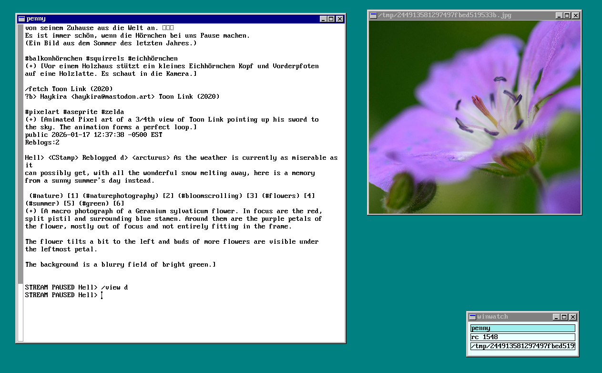This screenshot has height=373, width=602.
Task: Select the rc 1548 entry in winwatch
Action: point(522,337)
